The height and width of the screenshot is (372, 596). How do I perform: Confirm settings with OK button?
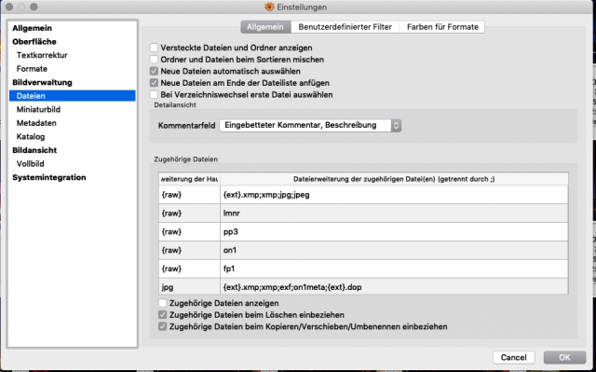(x=564, y=357)
